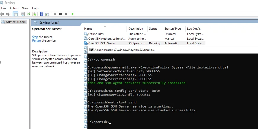This screenshot has width=258, height=129.
Task: Open the Properties toolbar icon
Action: pos(23,14)
